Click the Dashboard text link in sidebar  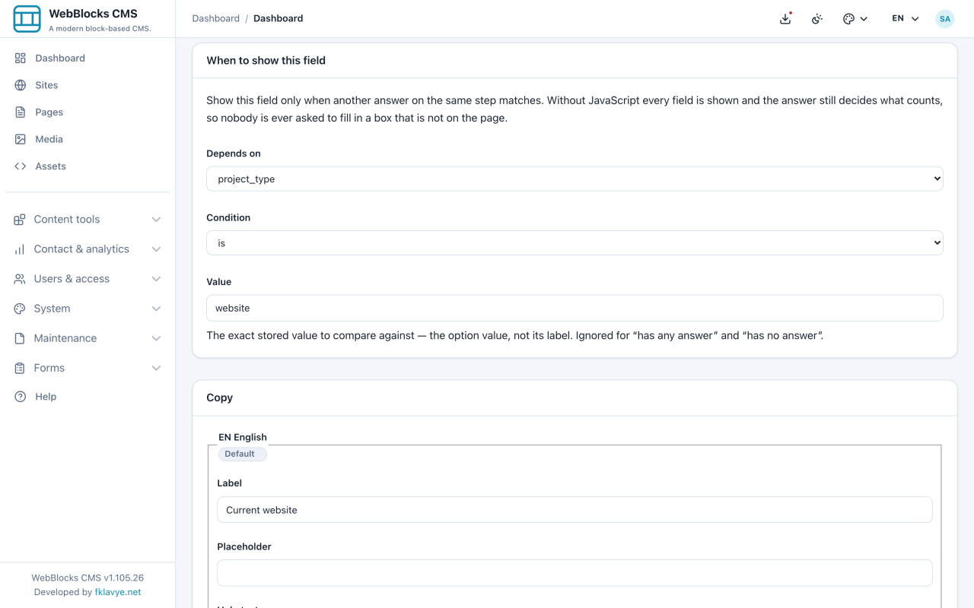60,58
